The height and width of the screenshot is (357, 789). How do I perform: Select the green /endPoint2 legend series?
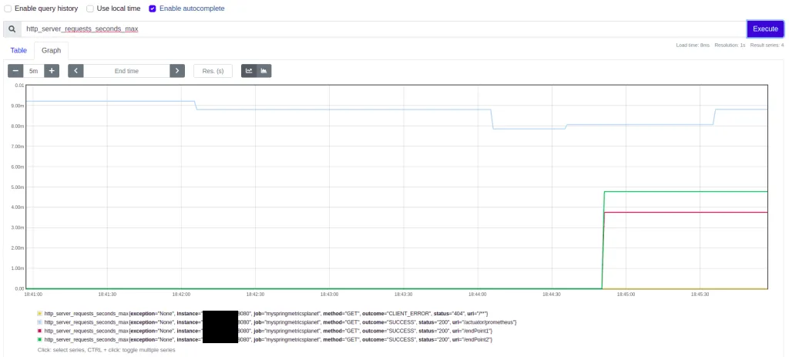pos(265,340)
